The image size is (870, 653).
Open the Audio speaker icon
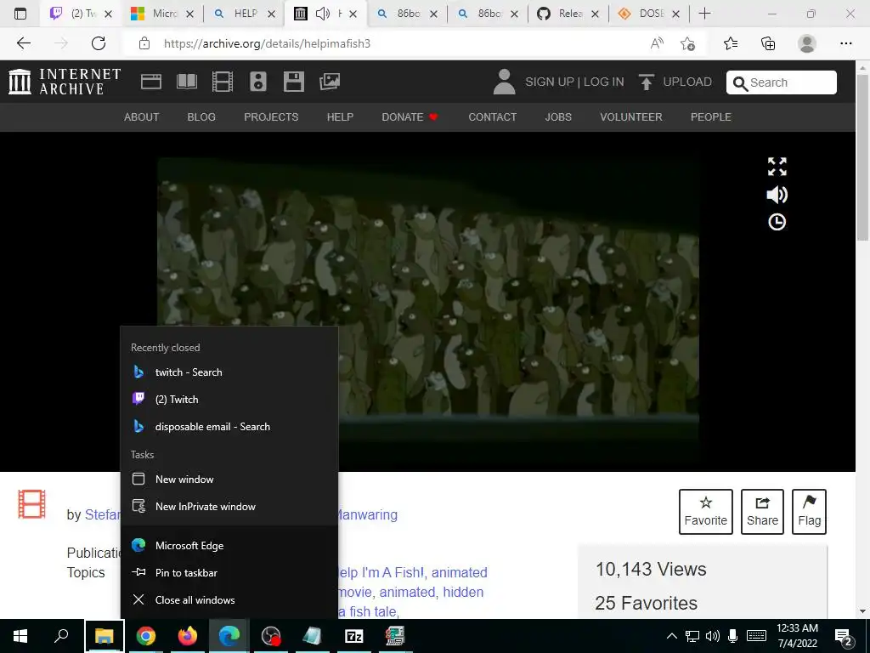258,82
